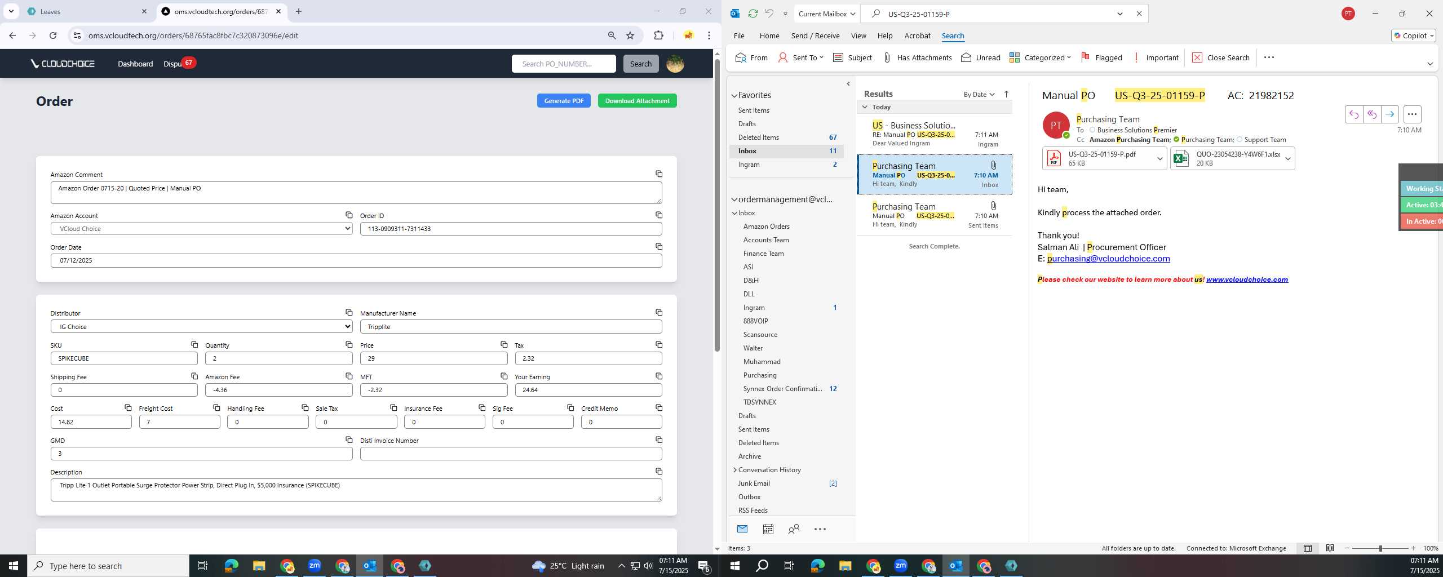Open Outlook People view icon

[x=794, y=529]
